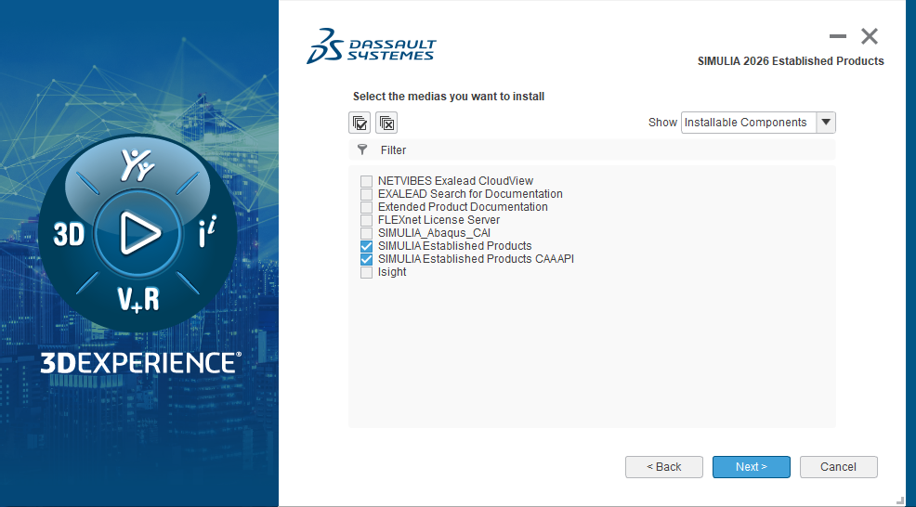Click the funnel filter icon
Image resolution: width=916 pixels, height=507 pixels.
point(362,149)
